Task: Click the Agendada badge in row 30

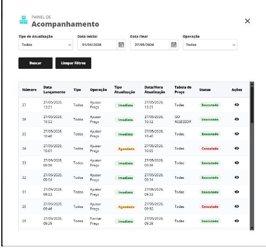Action: (126, 207)
